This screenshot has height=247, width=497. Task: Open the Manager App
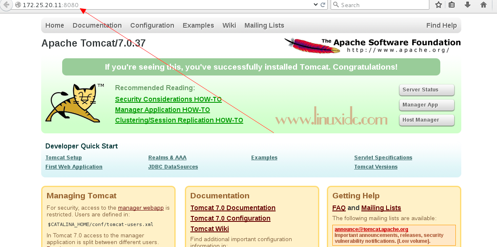[426, 105]
